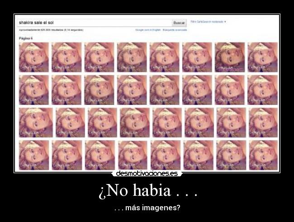Select the album thumbnail with purple caption text
Screen dimensions: 294x222
click(x=230, y=57)
